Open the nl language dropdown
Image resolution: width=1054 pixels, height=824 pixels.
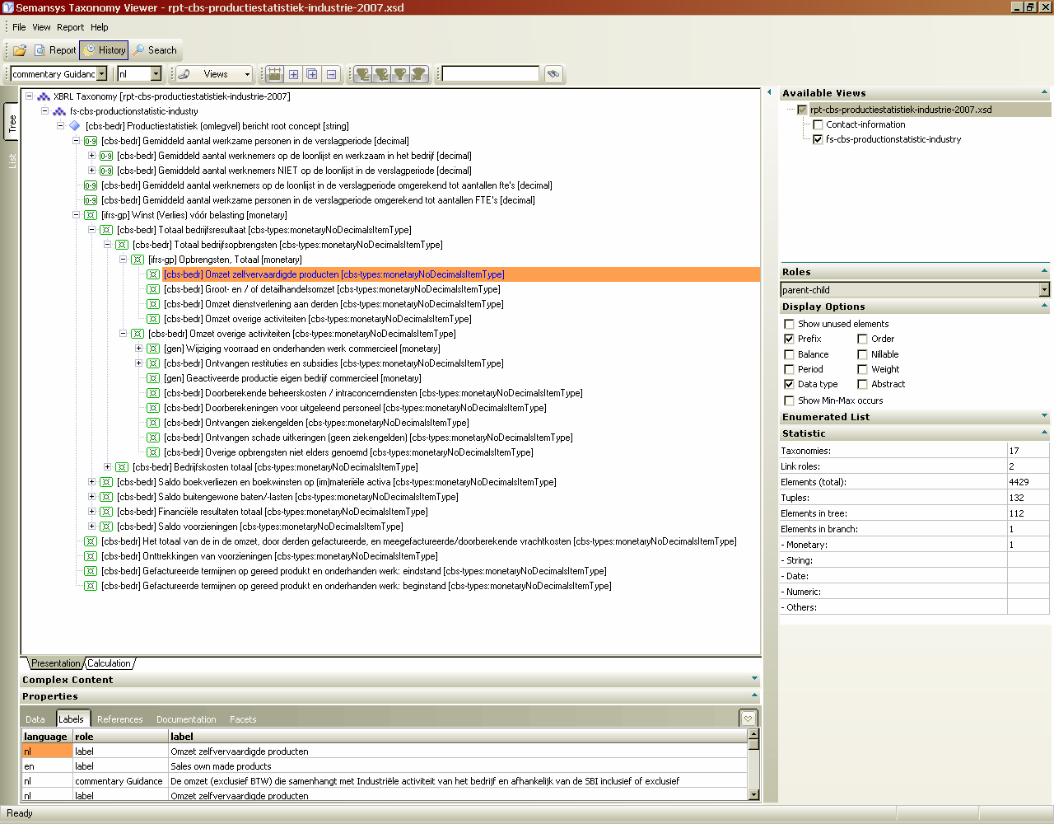[156, 74]
